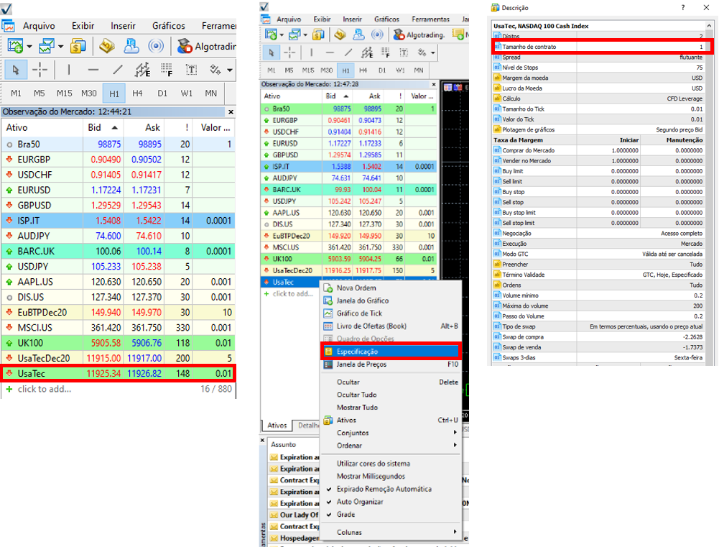The image size is (719, 555).
Task: Switch to Ativos tab below Market Watch
Action: (277, 425)
